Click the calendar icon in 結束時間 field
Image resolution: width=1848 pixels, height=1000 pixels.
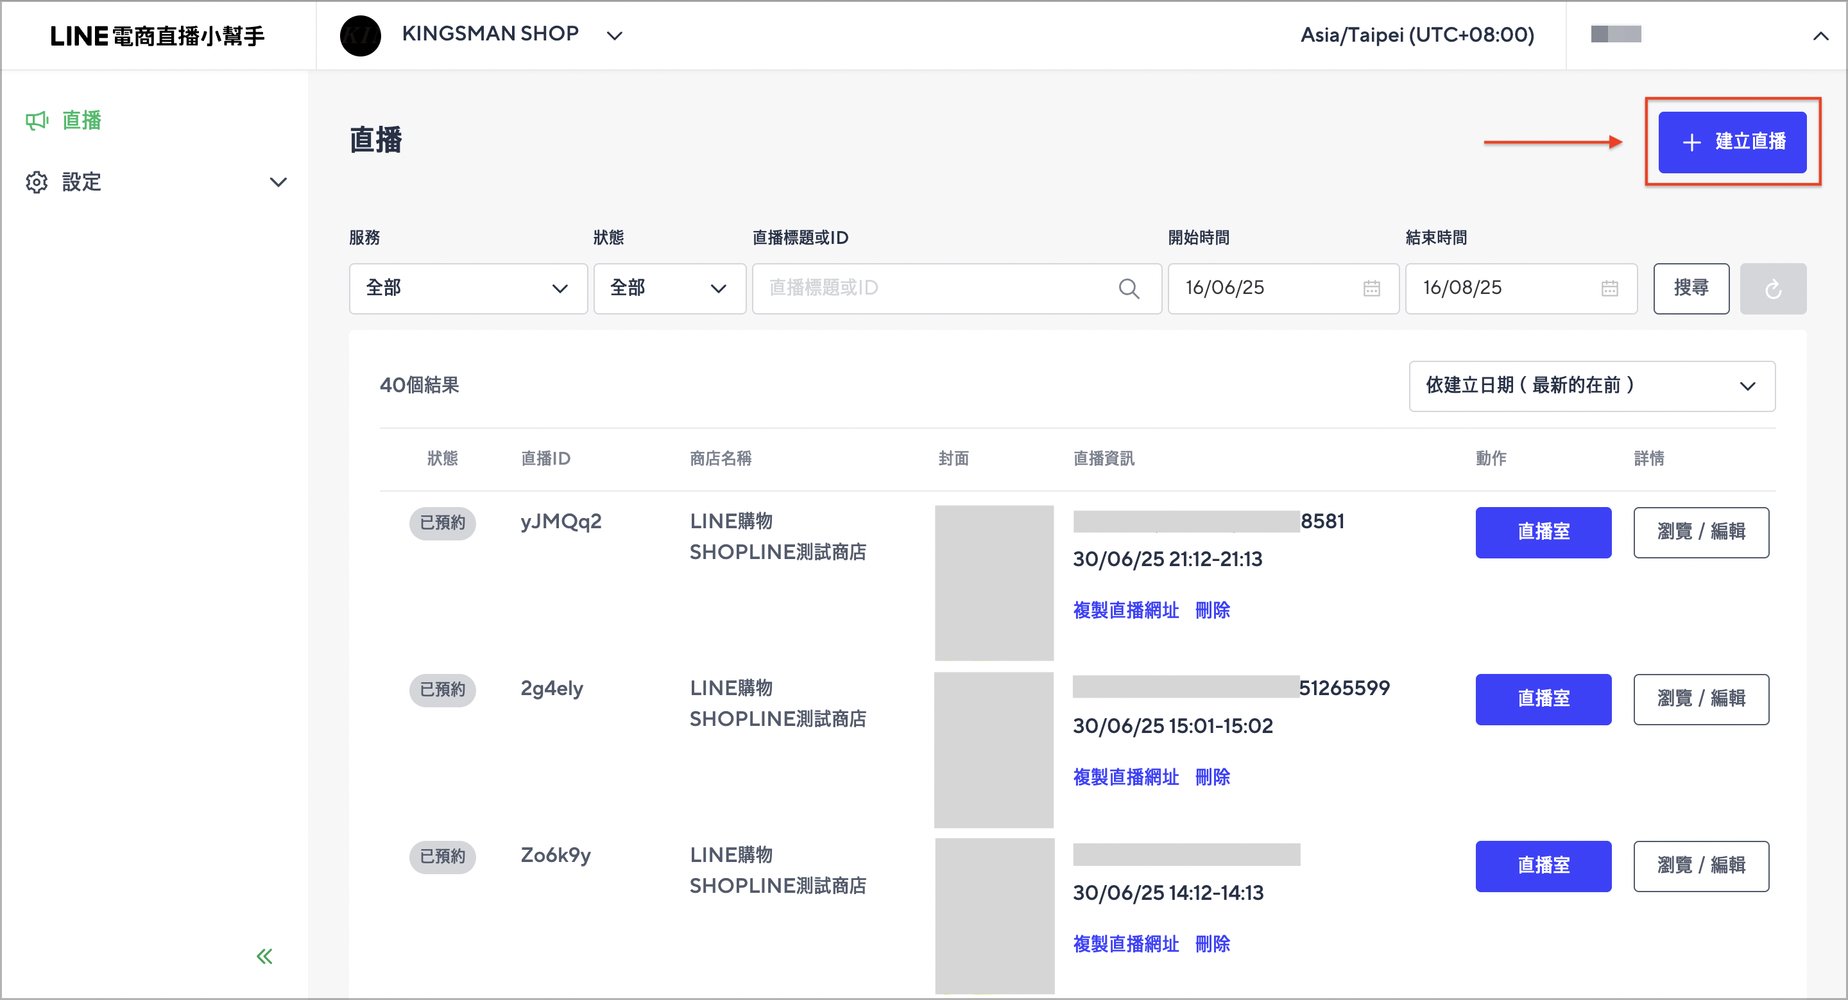click(1609, 288)
